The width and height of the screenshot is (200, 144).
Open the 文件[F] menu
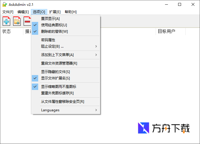click(x=8, y=12)
